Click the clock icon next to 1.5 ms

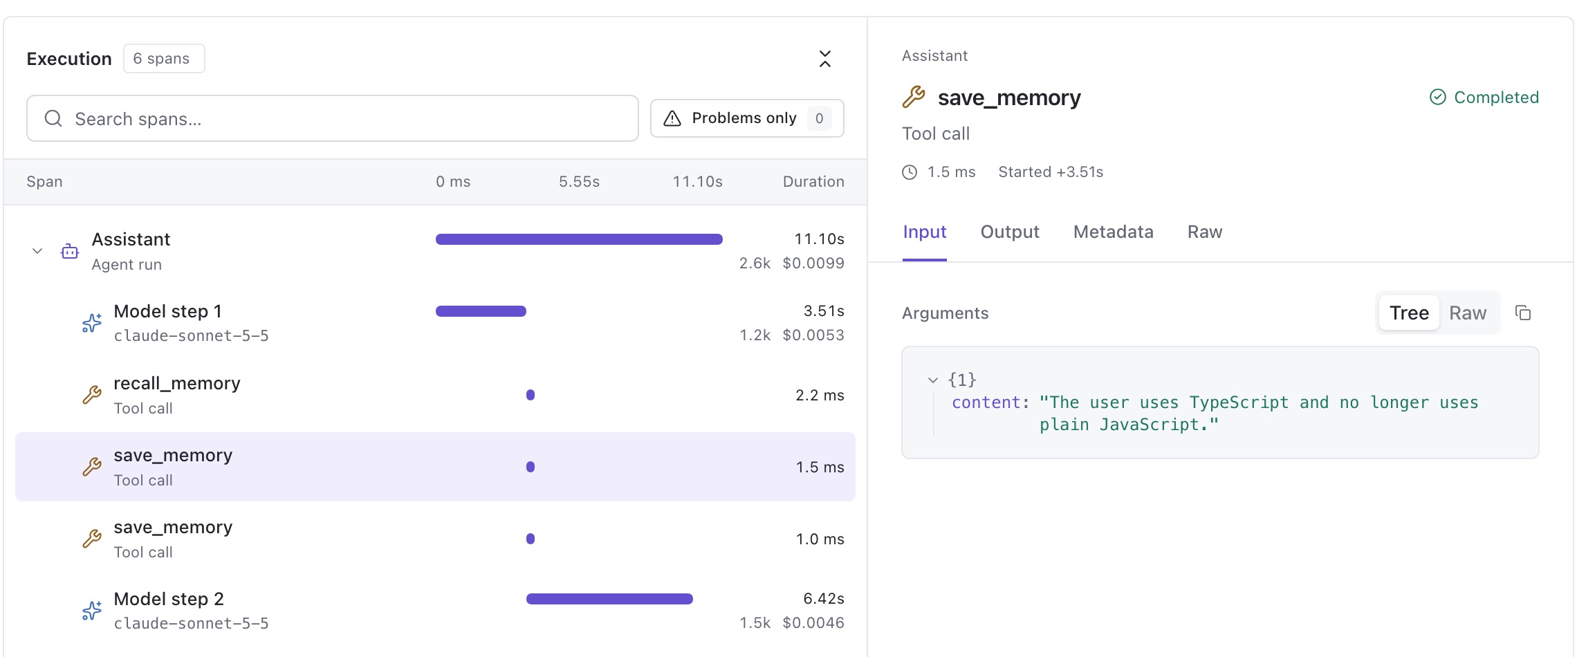pos(910,172)
